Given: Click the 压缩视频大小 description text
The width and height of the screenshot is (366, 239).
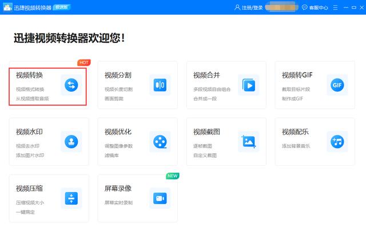Looking at the screenshot, I should click(x=30, y=203).
